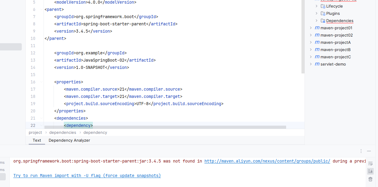Click line number 17 in the gutter
Screen dimensions: 378x187
click(33, 89)
